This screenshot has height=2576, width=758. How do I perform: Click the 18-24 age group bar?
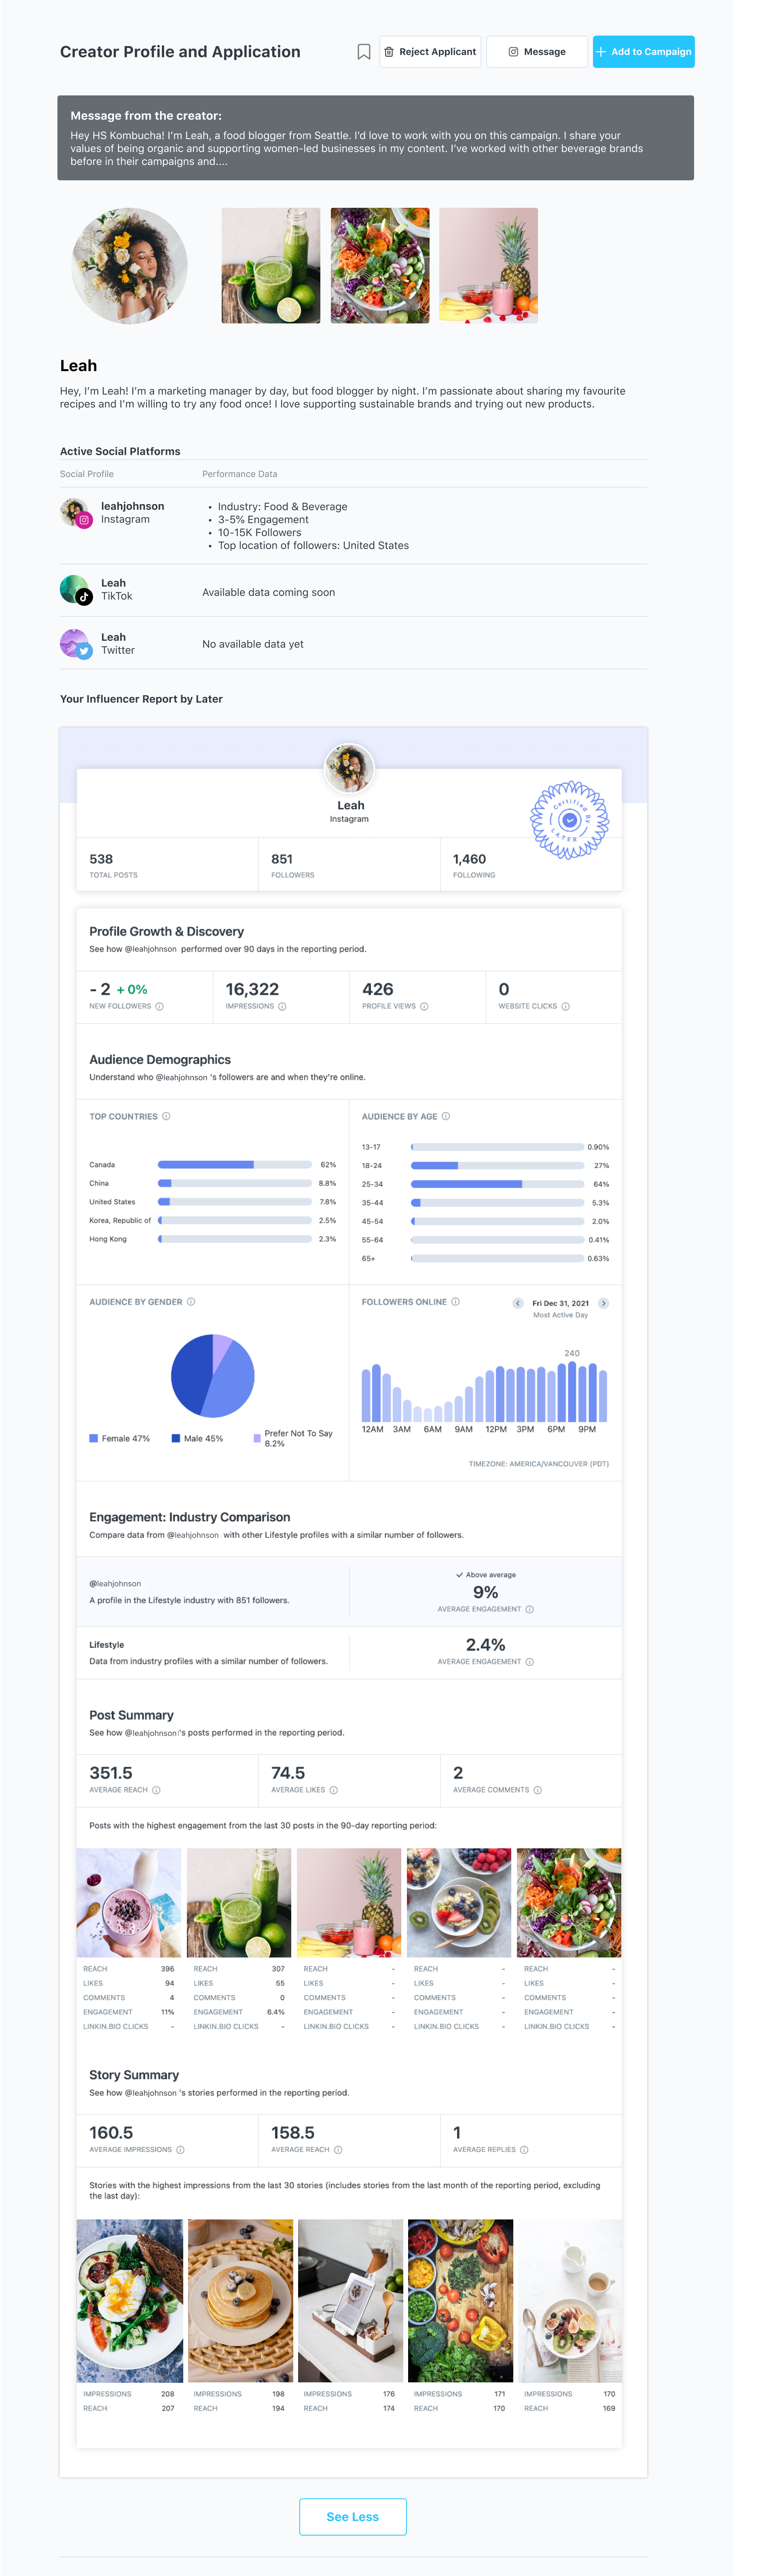[x=498, y=1165]
